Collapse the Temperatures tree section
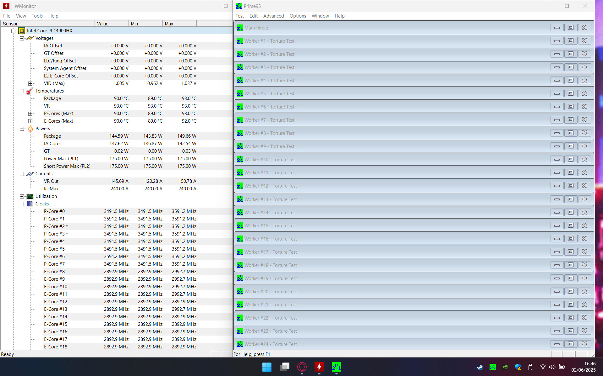The image size is (603, 376). [x=22, y=91]
